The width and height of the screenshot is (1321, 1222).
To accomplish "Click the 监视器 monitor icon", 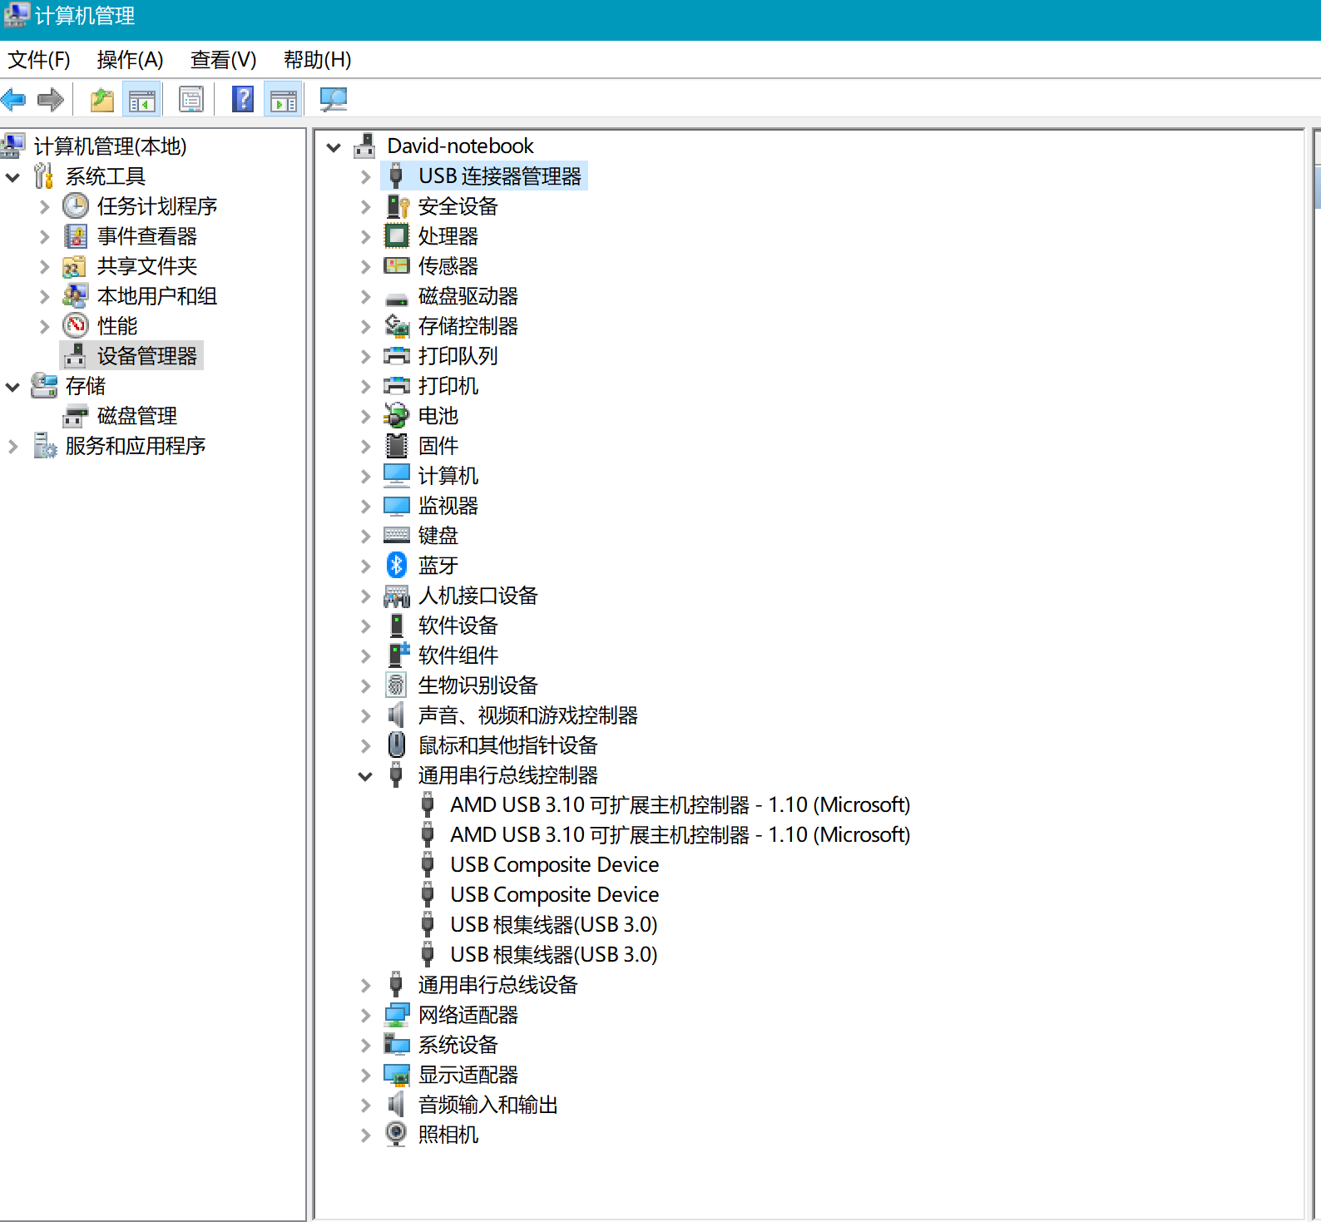I will [397, 506].
